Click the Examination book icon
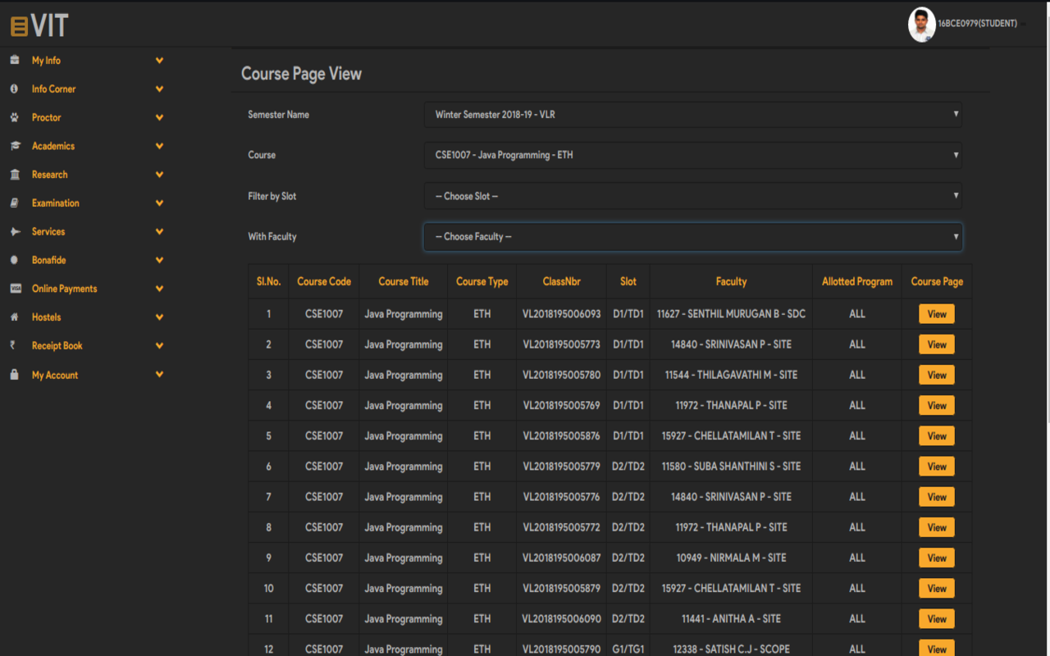The image size is (1050, 656). click(x=14, y=203)
